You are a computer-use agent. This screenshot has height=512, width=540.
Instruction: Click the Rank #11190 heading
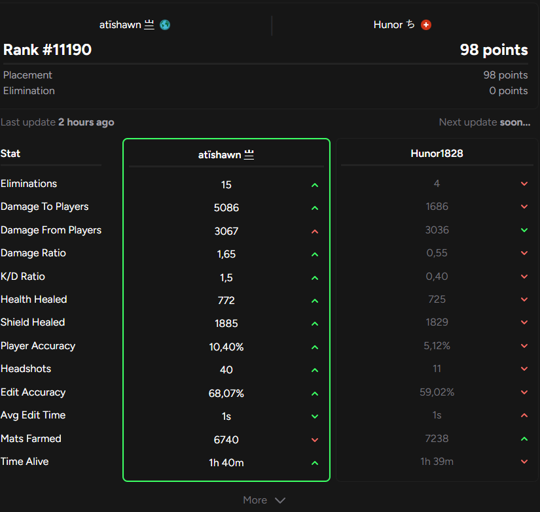tap(48, 50)
